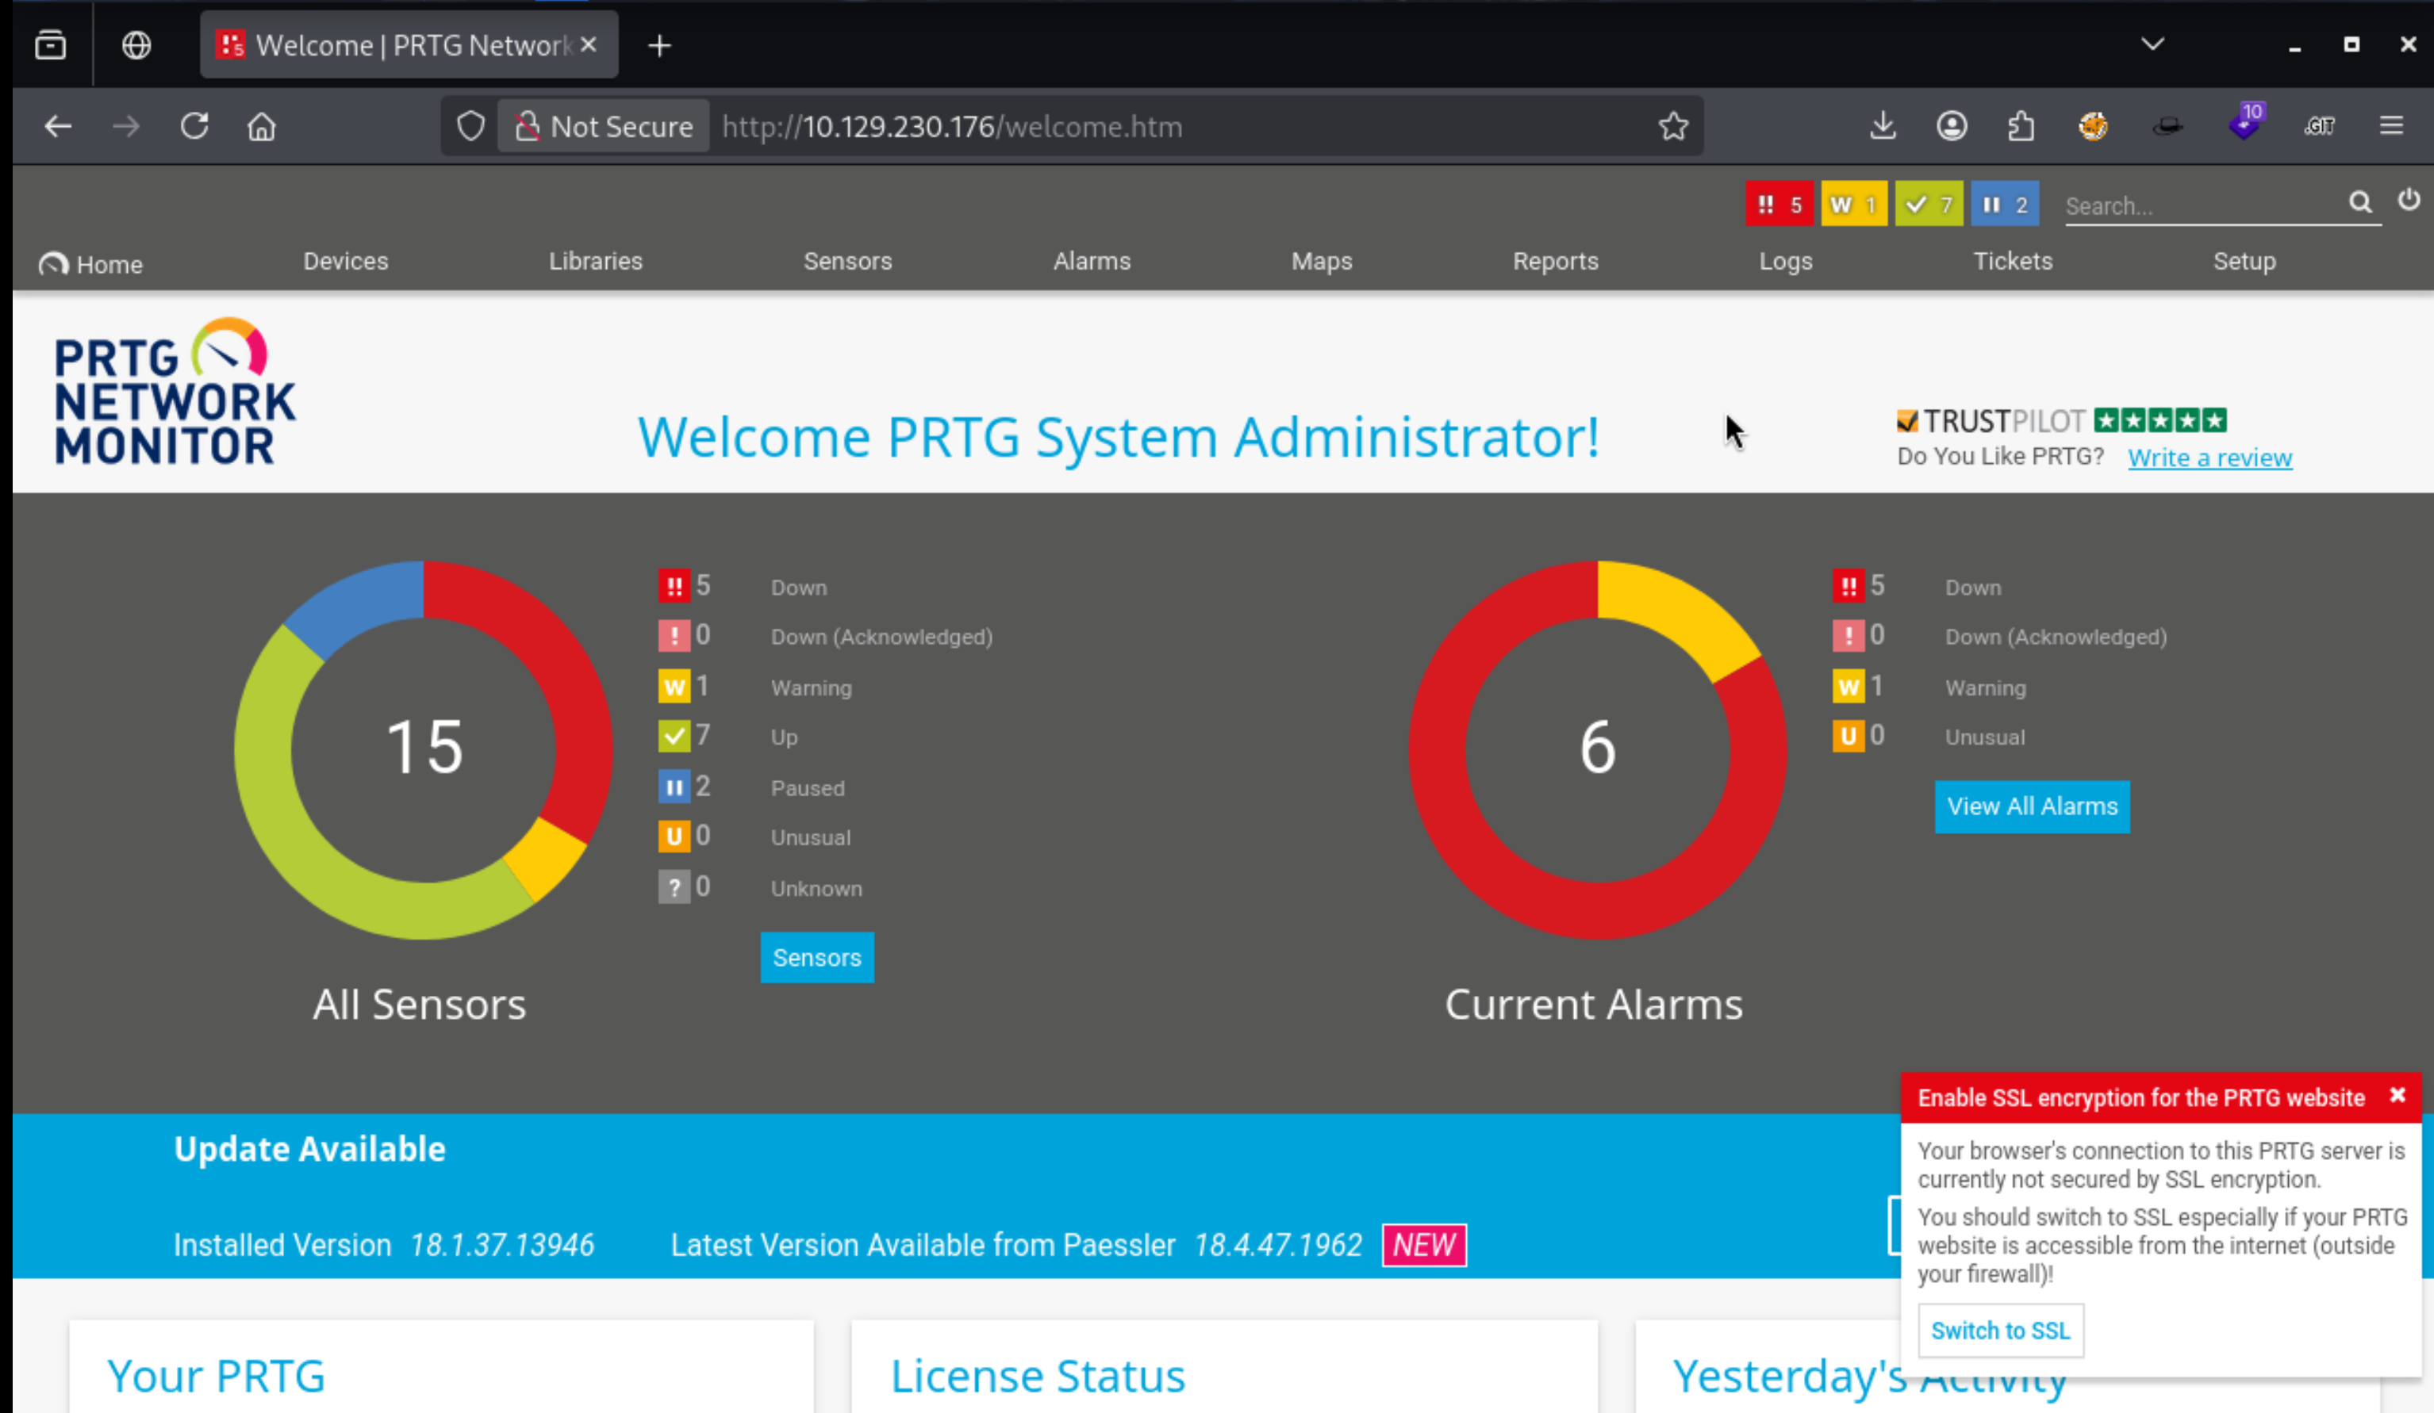Close the Welcome PRTG Network tab
Image resolution: width=2434 pixels, height=1413 pixels.
(x=588, y=44)
